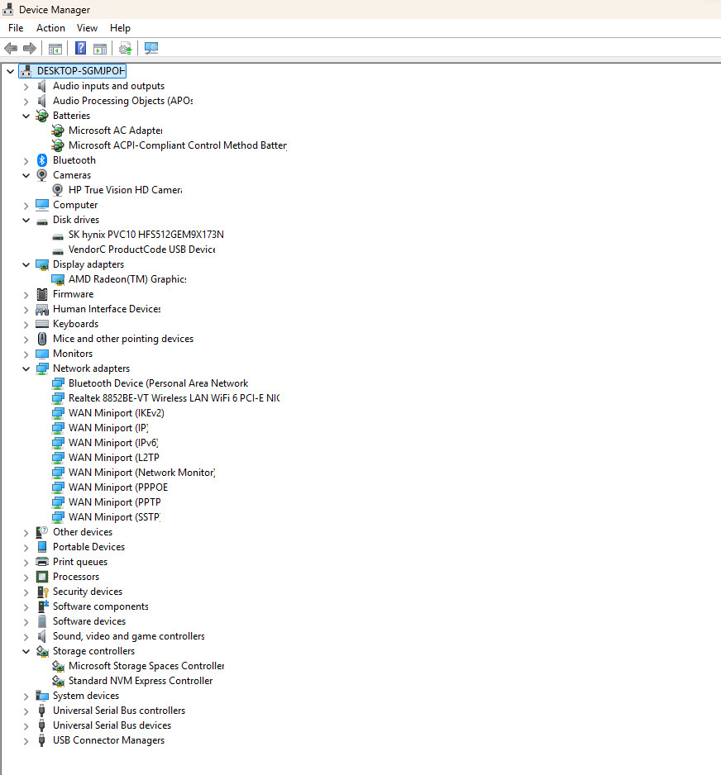Screen dimensions: 721x775
Task: Click the Print queues printer icon
Action: pyautogui.click(x=42, y=562)
